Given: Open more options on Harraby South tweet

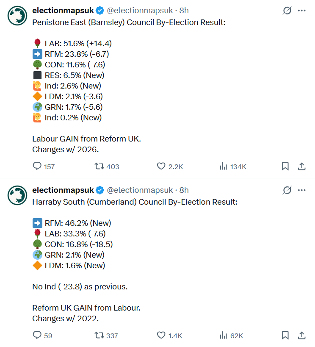Looking at the screenshot, I should [x=302, y=190].
